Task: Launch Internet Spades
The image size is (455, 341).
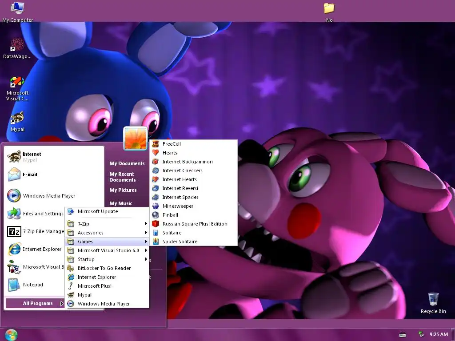Action: point(180,197)
